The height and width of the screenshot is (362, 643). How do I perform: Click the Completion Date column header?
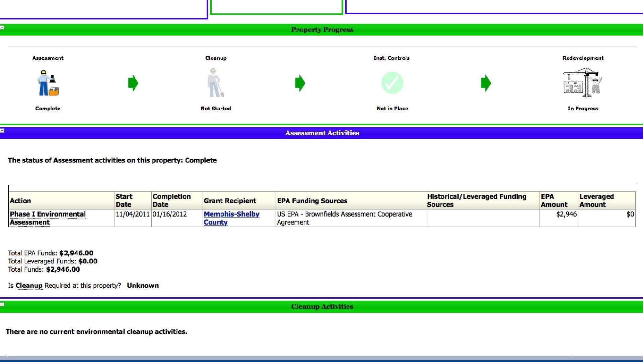pos(171,200)
